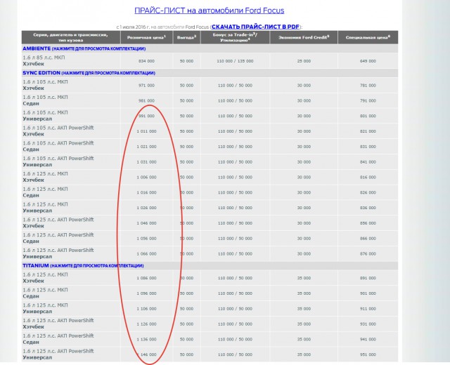Click the 991 000 retail price
The height and width of the screenshot is (365, 450).
[146, 116]
